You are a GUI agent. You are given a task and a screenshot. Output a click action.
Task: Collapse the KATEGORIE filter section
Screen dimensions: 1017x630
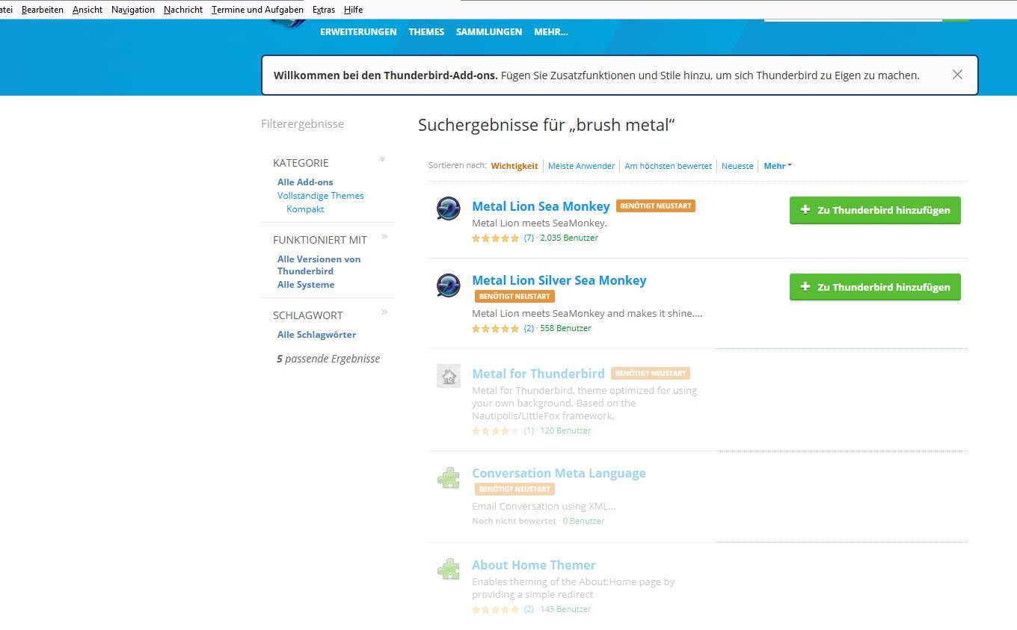coord(382,159)
